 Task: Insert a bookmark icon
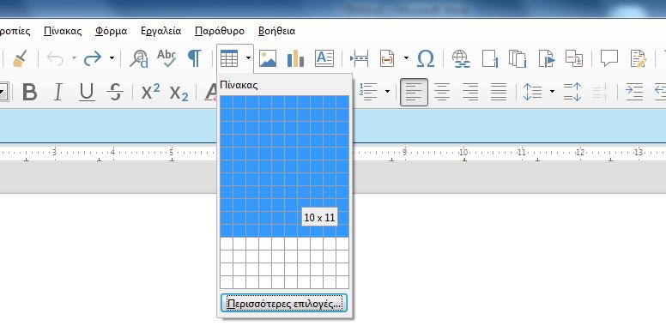(546, 58)
